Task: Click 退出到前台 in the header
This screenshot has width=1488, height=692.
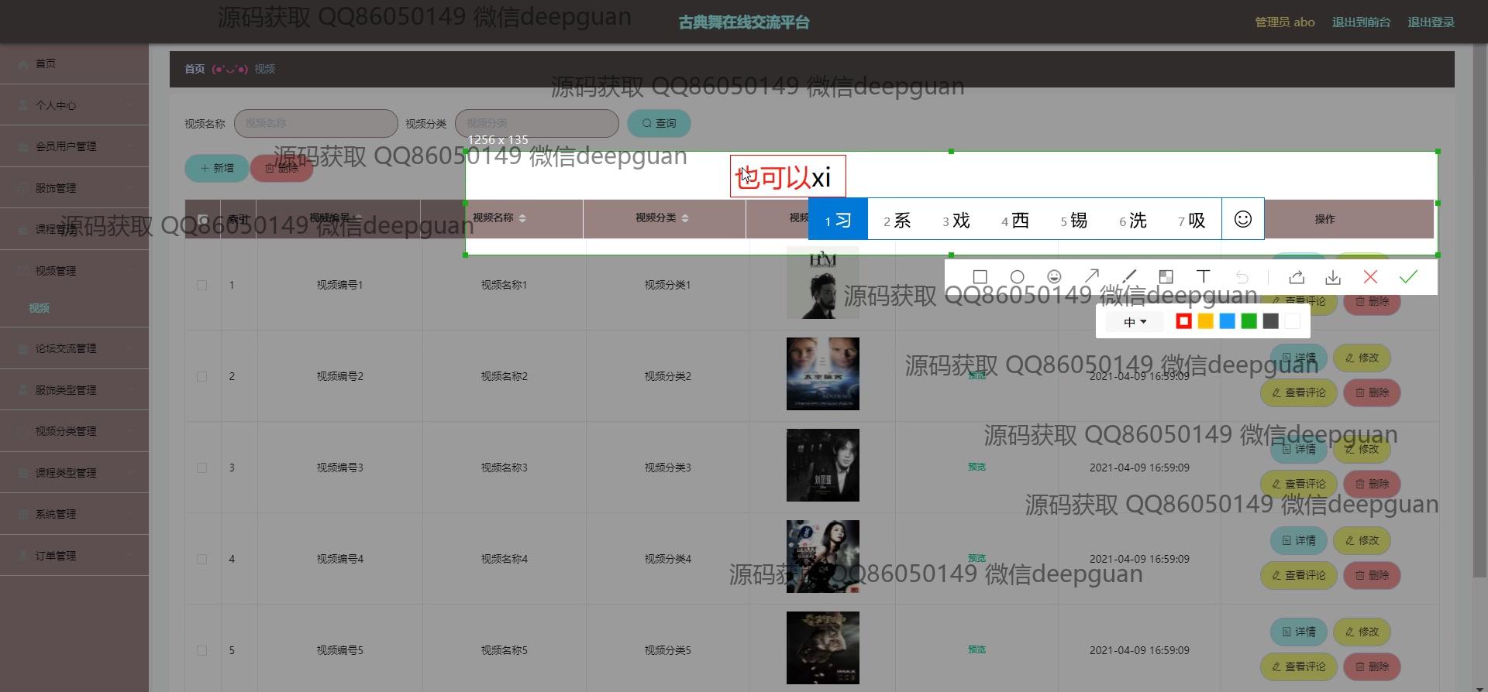Action: 1361,22
